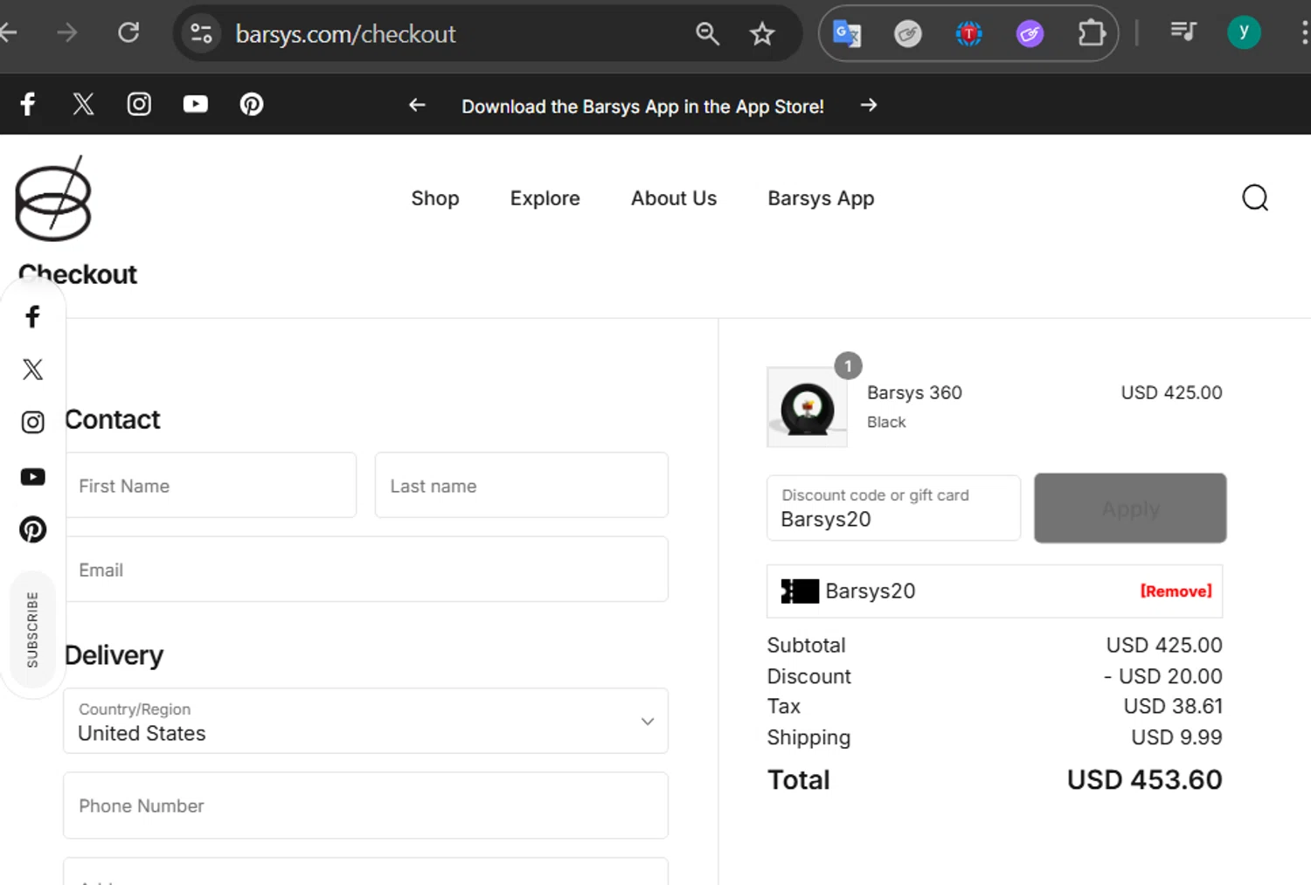
Task: Click X icon in the left floating sidebar
Action: coord(32,370)
